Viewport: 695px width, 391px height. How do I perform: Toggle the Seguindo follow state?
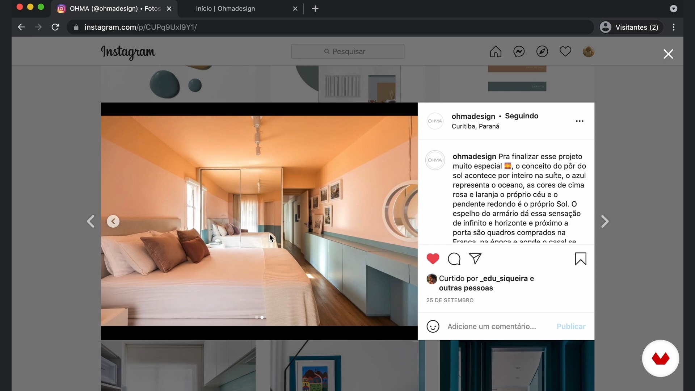(522, 116)
